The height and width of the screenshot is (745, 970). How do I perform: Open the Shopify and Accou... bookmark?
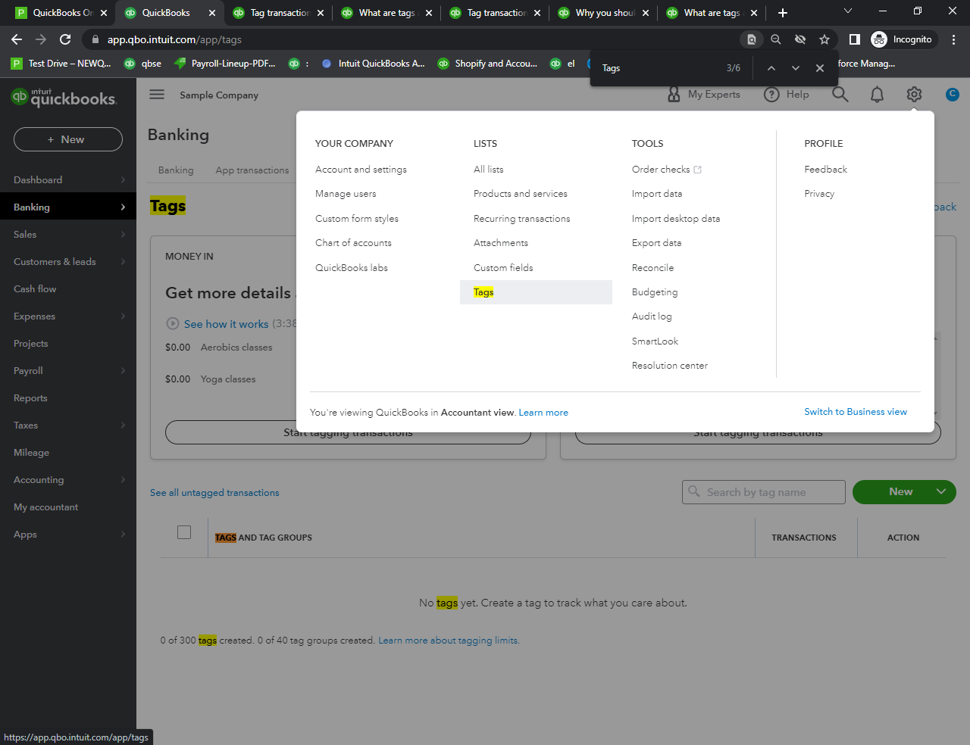pos(488,64)
